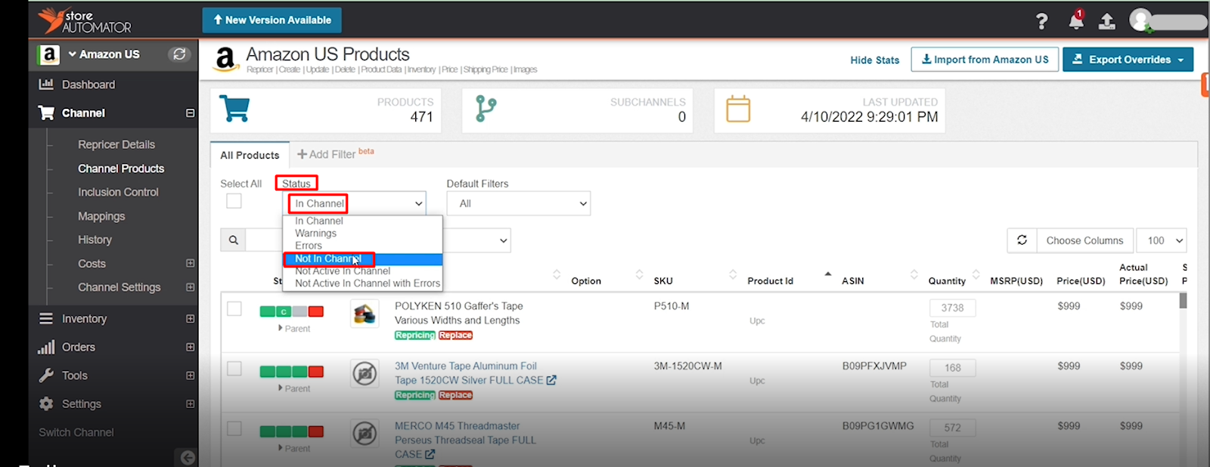Click New Version Available button

click(272, 20)
